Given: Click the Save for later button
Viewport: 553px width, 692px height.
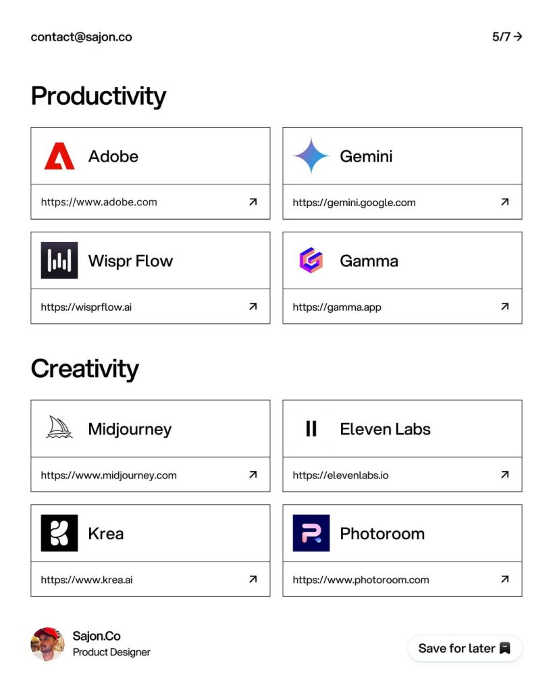Looking at the screenshot, I should 465,648.
